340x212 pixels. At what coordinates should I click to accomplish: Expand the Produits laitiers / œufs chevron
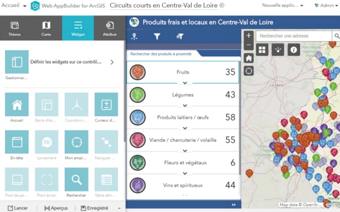click(185, 128)
